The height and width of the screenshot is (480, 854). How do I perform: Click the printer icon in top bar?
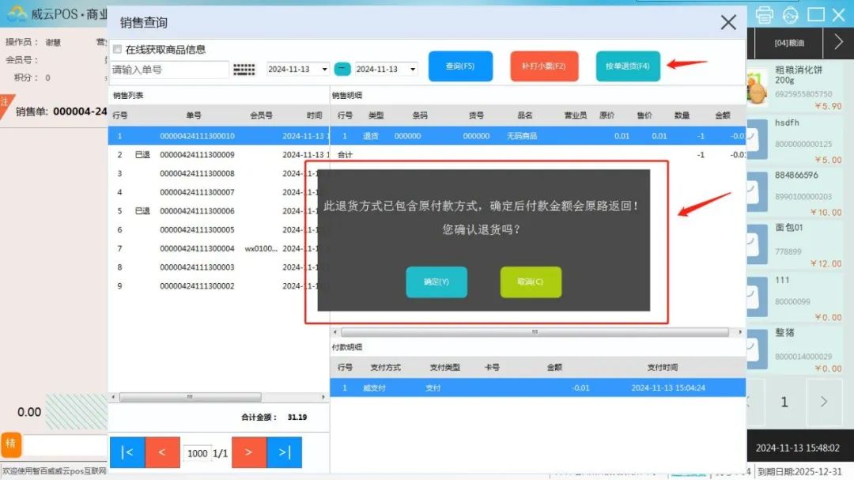tap(764, 14)
